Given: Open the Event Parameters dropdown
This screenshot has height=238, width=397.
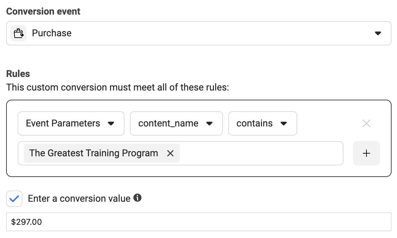Looking at the screenshot, I should point(71,123).
